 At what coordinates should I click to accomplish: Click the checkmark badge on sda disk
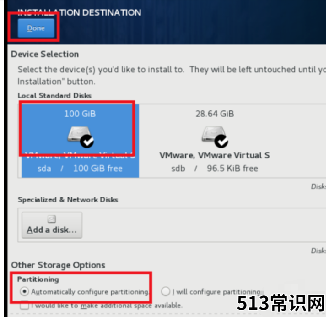point(87,142)
